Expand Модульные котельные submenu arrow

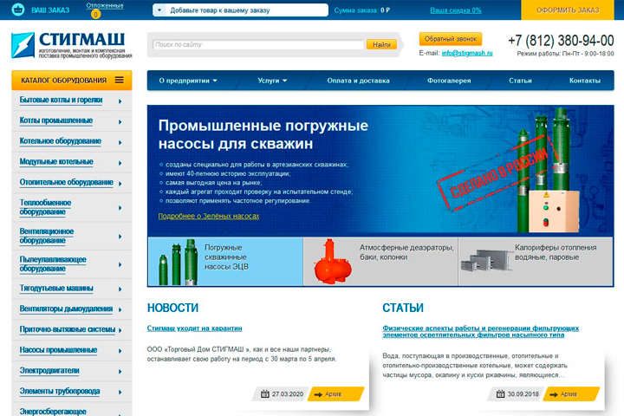[120, 163]
